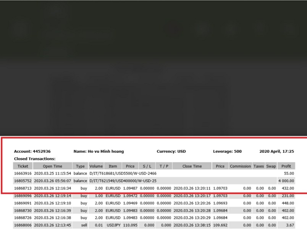Viewport: 307px width, 229px height.
Task: Click the S / L column header
Action: coord(147,166)
